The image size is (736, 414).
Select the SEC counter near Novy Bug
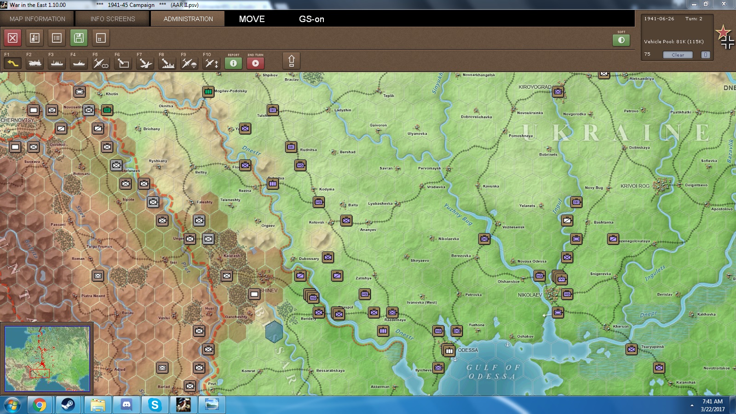[x=576, y=202]
